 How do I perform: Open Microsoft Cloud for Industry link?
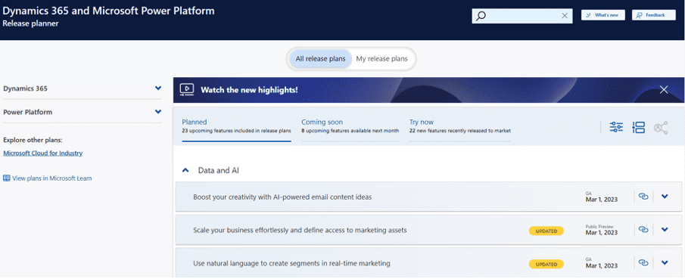click(43, 153)
